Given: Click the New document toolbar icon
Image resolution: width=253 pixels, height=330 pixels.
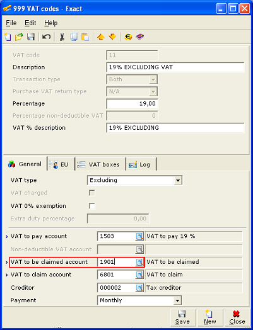Looking at the screenshot, I should 8,37.
